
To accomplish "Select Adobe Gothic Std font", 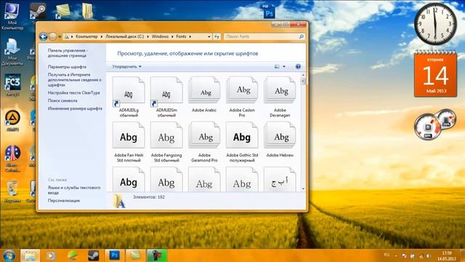I will click(x=242, y=142).
